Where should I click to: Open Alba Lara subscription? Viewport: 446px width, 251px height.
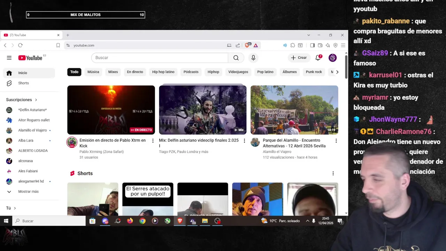pyautogui.click(x=29, y=140)
